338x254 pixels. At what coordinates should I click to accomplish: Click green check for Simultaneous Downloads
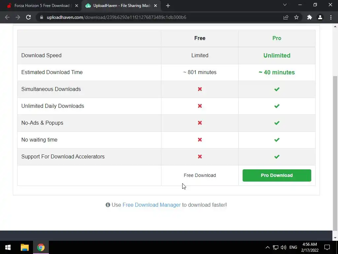(277, 89)
